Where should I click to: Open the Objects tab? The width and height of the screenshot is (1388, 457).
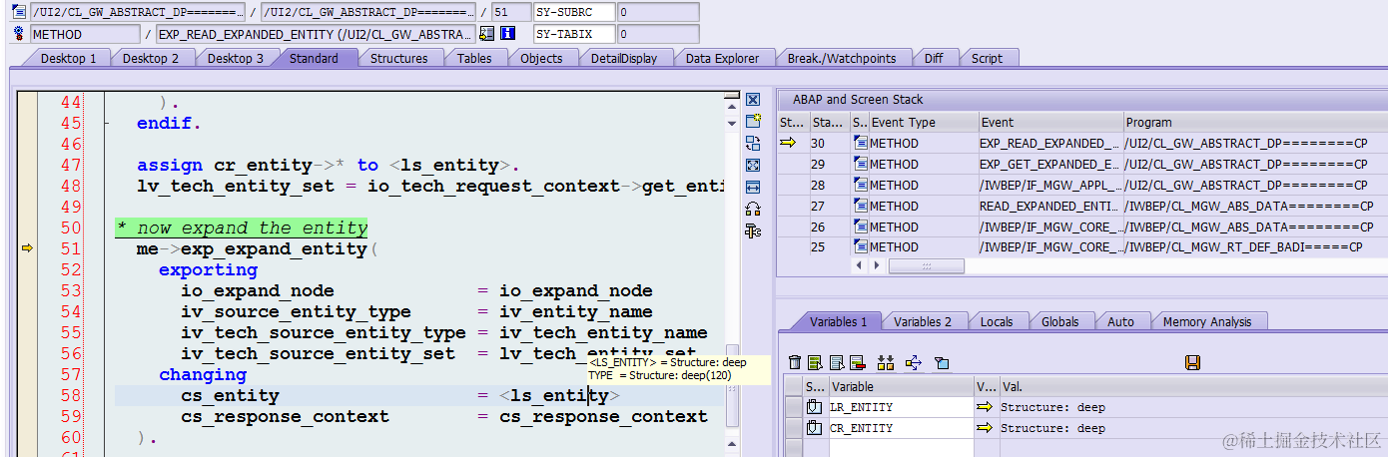coord(541,58)
